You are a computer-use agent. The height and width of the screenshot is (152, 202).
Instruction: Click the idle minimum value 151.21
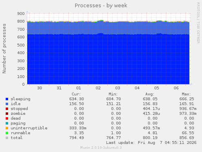click(x=113, y=104)
